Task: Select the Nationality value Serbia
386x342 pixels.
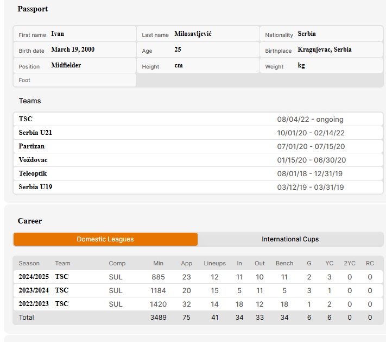Action: [307, 34]
